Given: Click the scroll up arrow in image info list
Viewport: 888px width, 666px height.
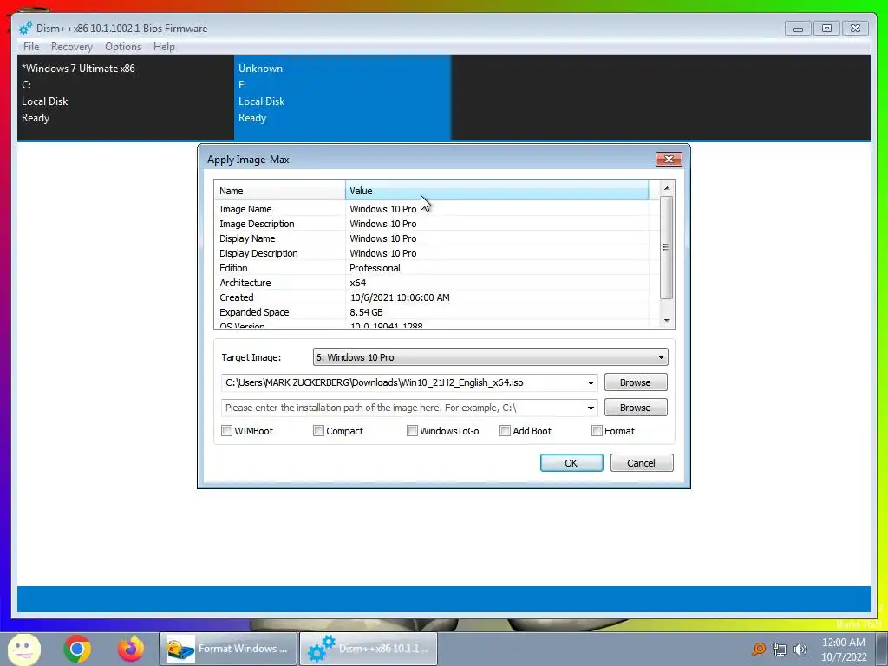Looking at the screenshot, I should (667, 187).
